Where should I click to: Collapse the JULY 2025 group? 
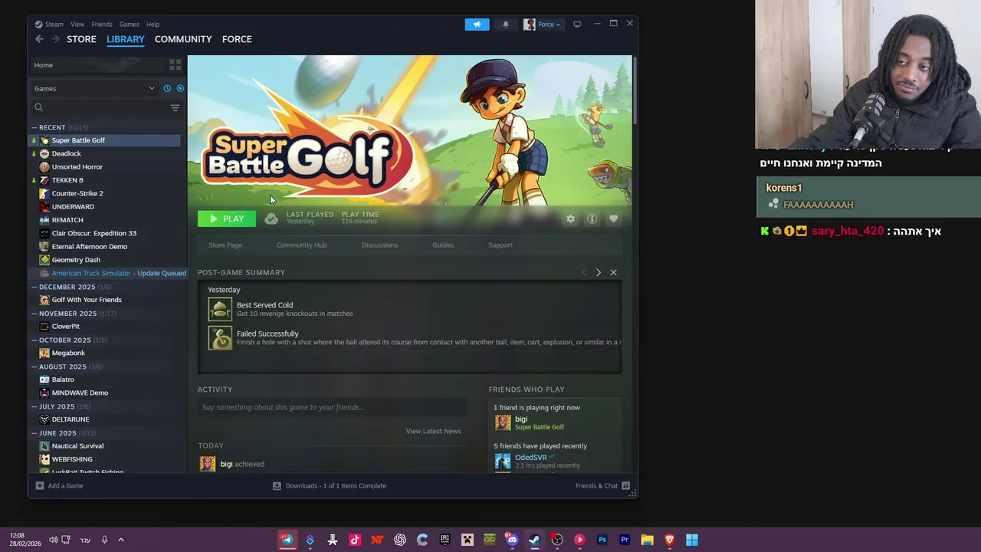point(34,406)
